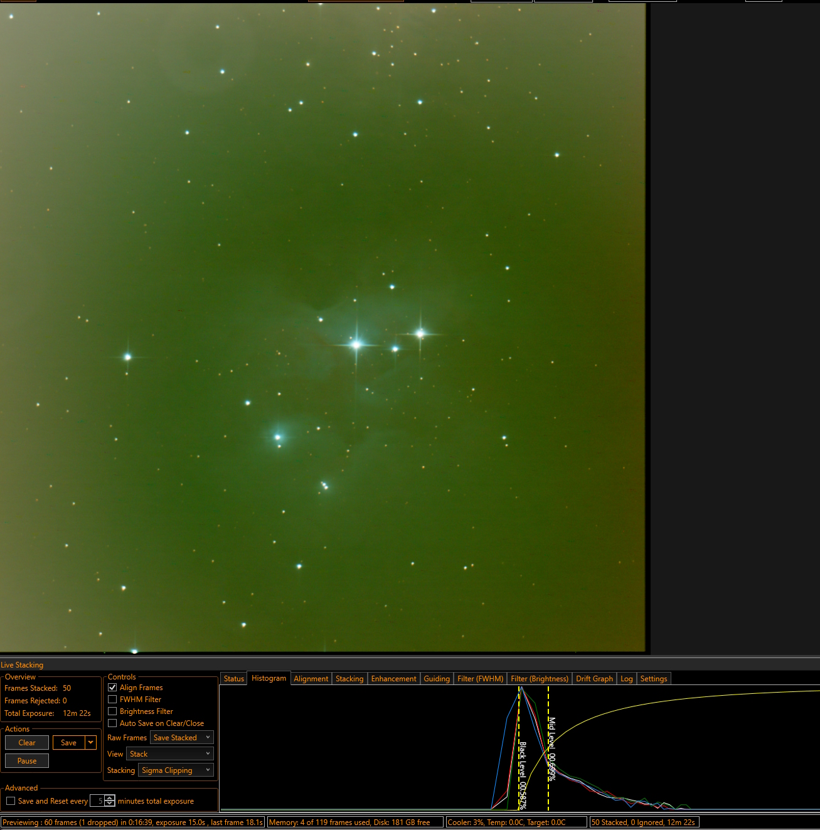The height and width of the screenshot is (830, 820).
Task: Click the Frames Rejected: 0 text
Action: (x=35, y=701)
